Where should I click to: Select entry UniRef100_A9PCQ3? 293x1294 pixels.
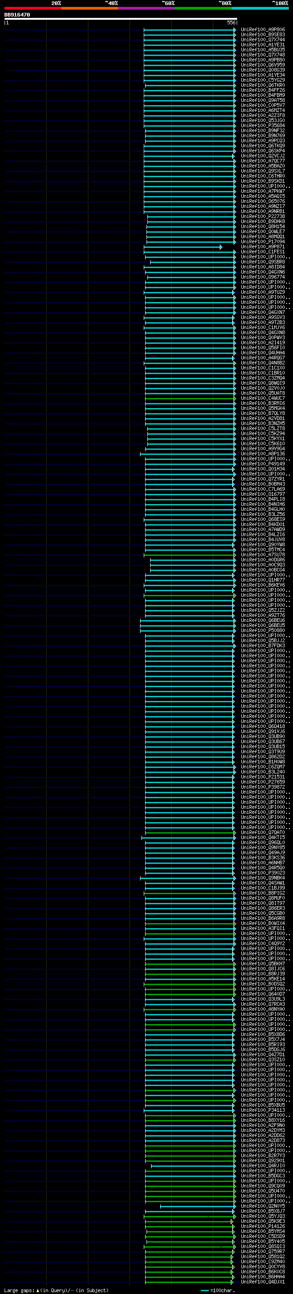[x=262, y=140]
